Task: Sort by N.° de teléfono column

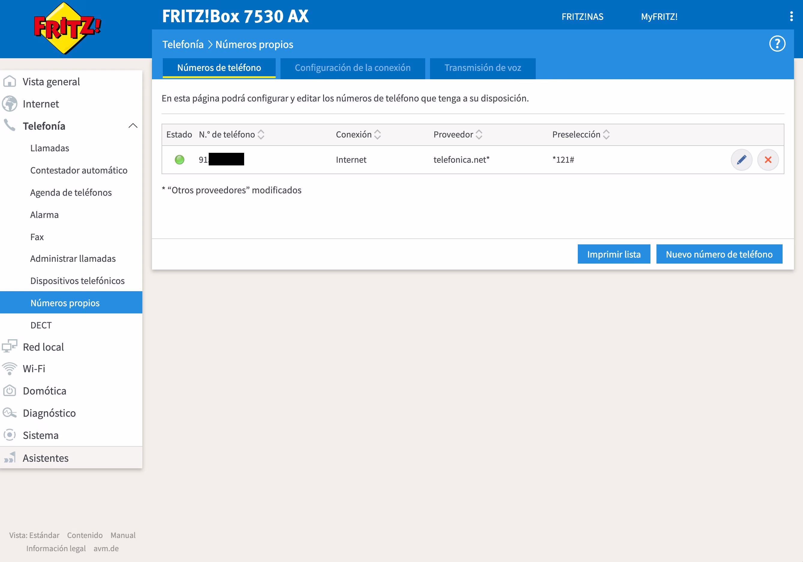Action: (261, 134)
